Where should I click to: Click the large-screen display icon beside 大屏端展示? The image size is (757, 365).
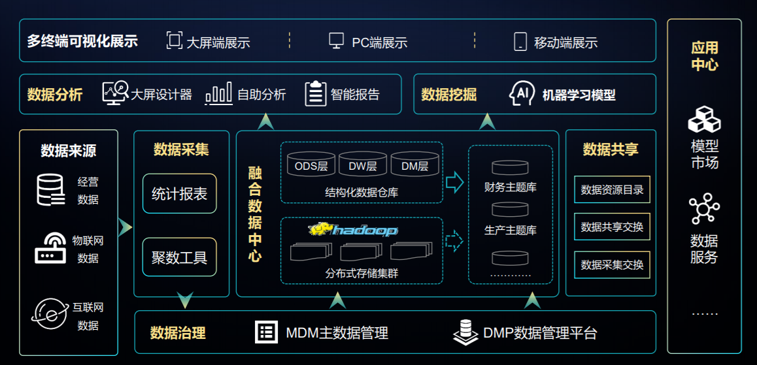click(x=174, y=40)
